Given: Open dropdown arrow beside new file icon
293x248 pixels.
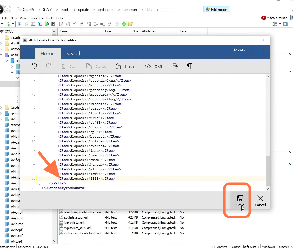Looking at the screenshot, I should coord(13,24).
